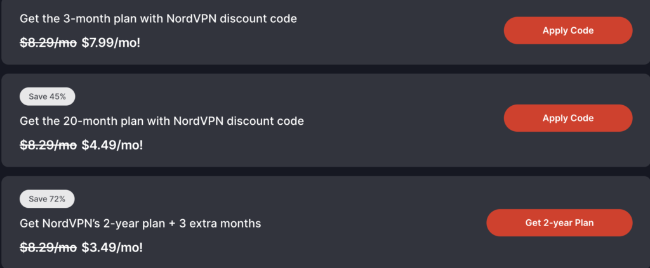
Task: Open the 2-year plan + 3 extra months title
Action: point(140,223)
